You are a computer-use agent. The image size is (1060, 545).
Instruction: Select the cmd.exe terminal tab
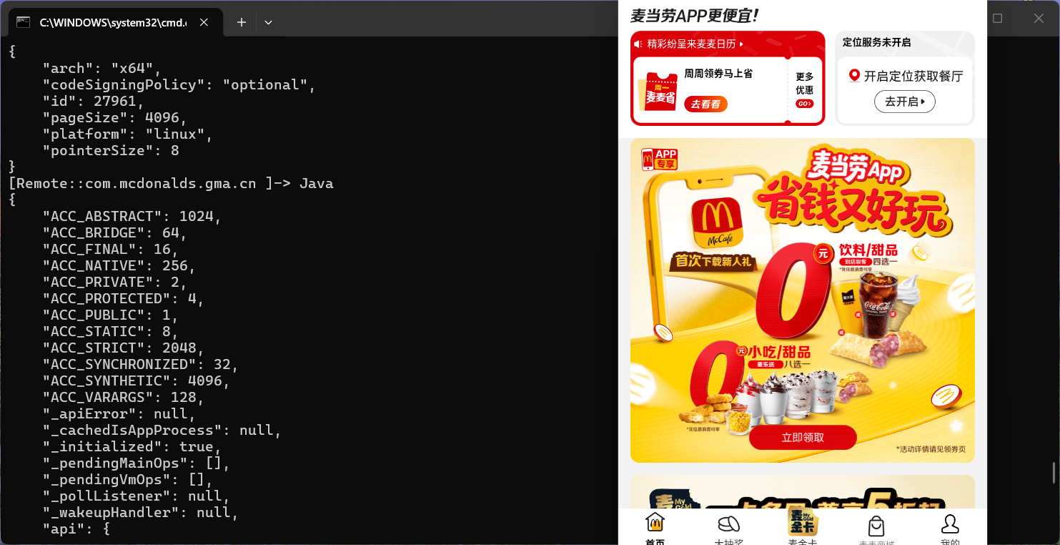(x=107, y=22)
